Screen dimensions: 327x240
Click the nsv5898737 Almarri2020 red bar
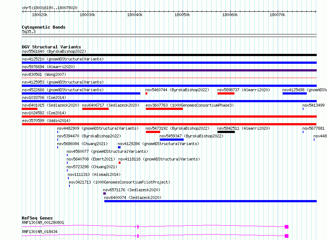(226, 93)
